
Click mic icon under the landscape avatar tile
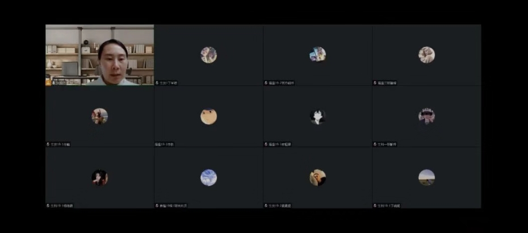(x=375, y=206)
